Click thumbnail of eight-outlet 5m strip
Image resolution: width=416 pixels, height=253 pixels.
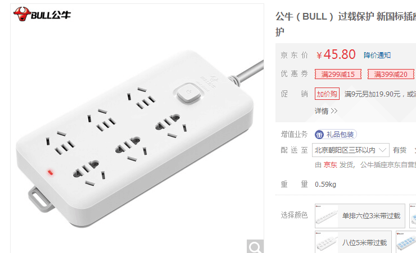[327, 242]
